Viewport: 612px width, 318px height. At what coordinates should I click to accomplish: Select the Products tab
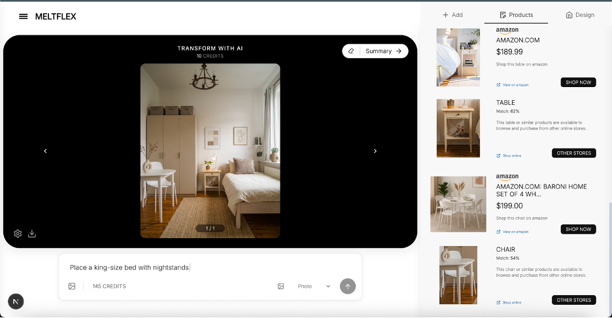(x=516, y=15)
